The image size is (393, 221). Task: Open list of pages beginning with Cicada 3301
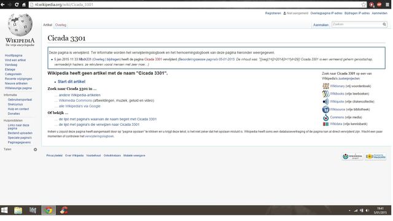coord(107,119)
